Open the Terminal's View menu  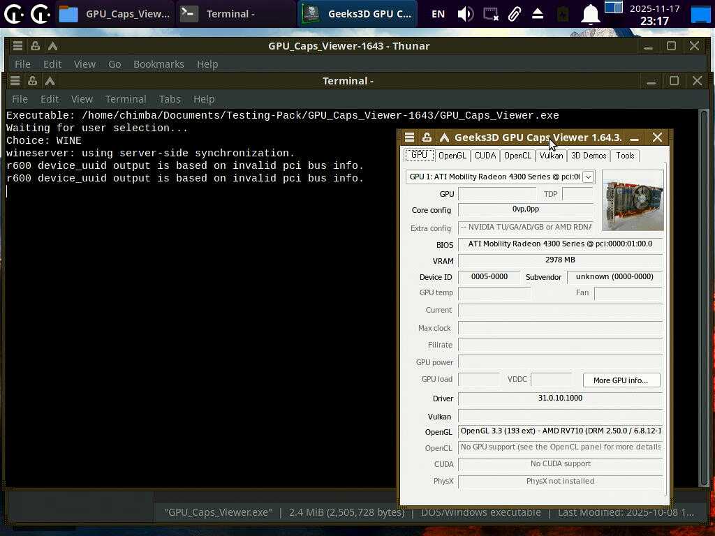[x=82, y=99]
